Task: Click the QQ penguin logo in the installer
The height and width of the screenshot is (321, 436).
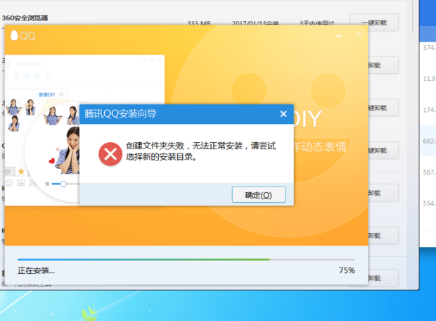Action: tap(14, 35)
